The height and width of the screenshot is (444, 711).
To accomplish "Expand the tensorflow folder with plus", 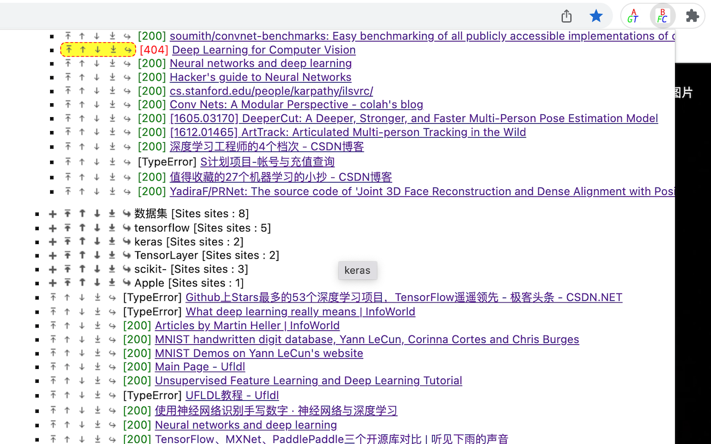I will click(53, 228).
